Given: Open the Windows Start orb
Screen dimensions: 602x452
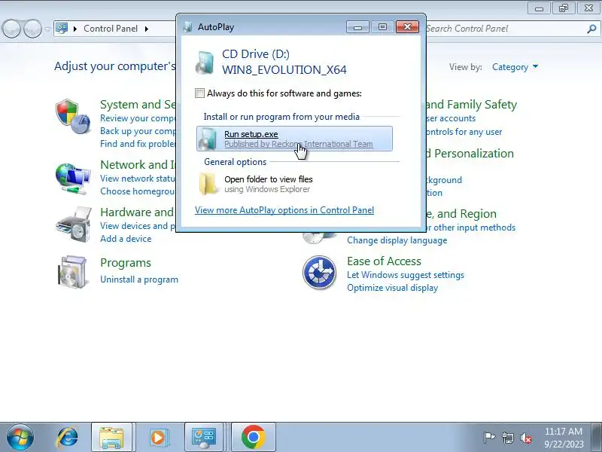Looking at the screenshot, I should (20, 437).
